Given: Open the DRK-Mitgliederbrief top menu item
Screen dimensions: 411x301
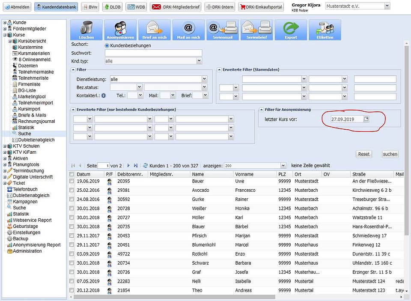Looking at the screenshot, I should [x=176, y=7].
